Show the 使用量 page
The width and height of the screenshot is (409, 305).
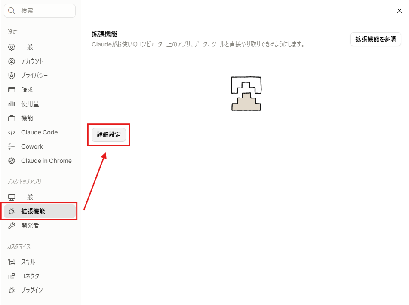40,104
